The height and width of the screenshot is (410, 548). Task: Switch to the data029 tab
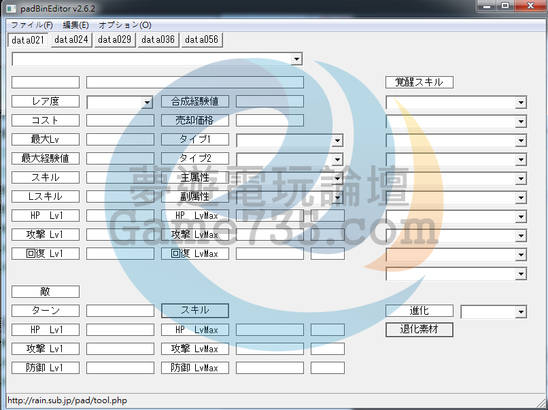tap(114, 39)
